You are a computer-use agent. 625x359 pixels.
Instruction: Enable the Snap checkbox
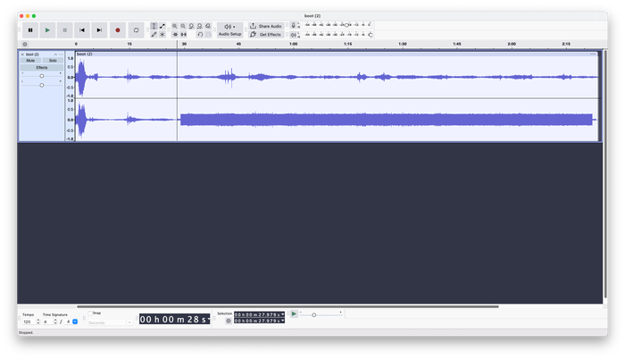pyautogui.click(x=88, y=313)
